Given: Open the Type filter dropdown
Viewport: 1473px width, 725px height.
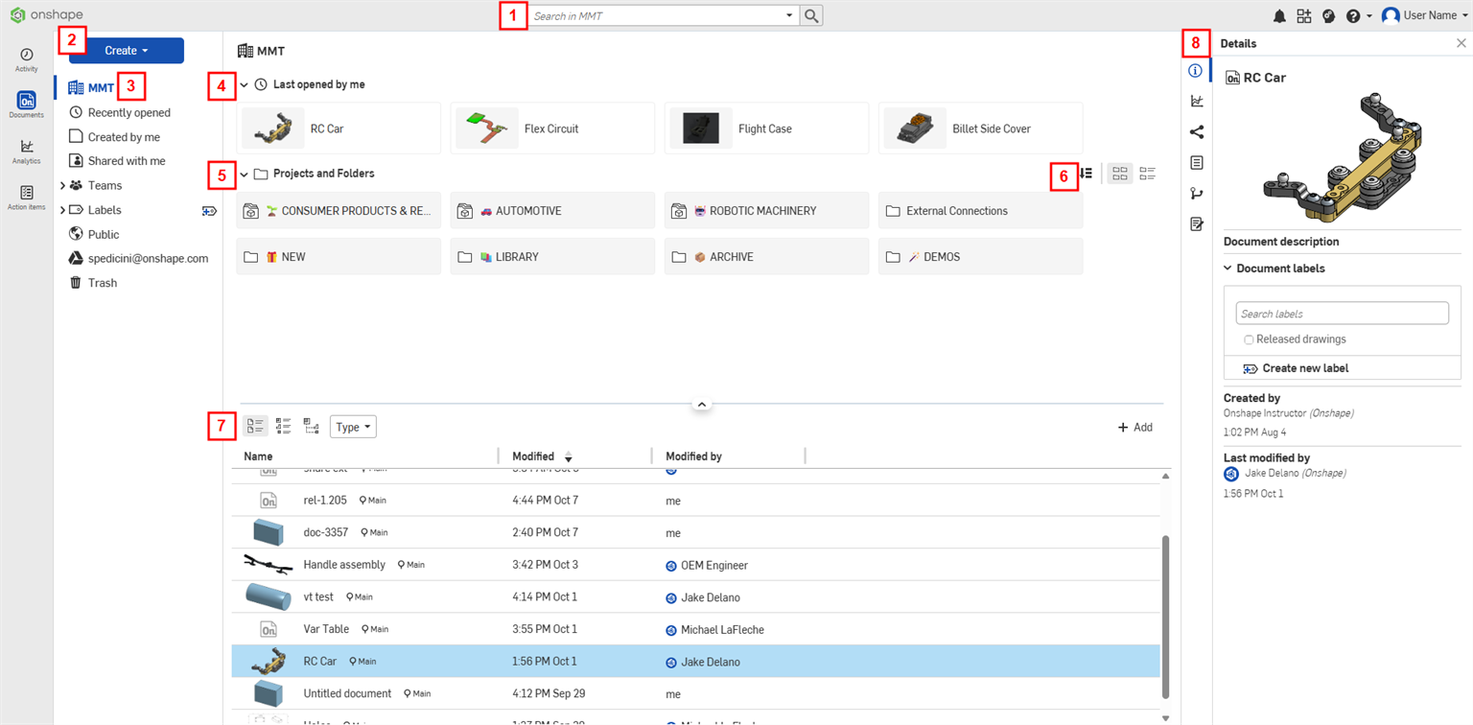Looking at the screenshot, I should [x=353, y=426].
